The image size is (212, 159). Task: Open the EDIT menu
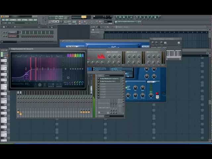pos(7,20)
